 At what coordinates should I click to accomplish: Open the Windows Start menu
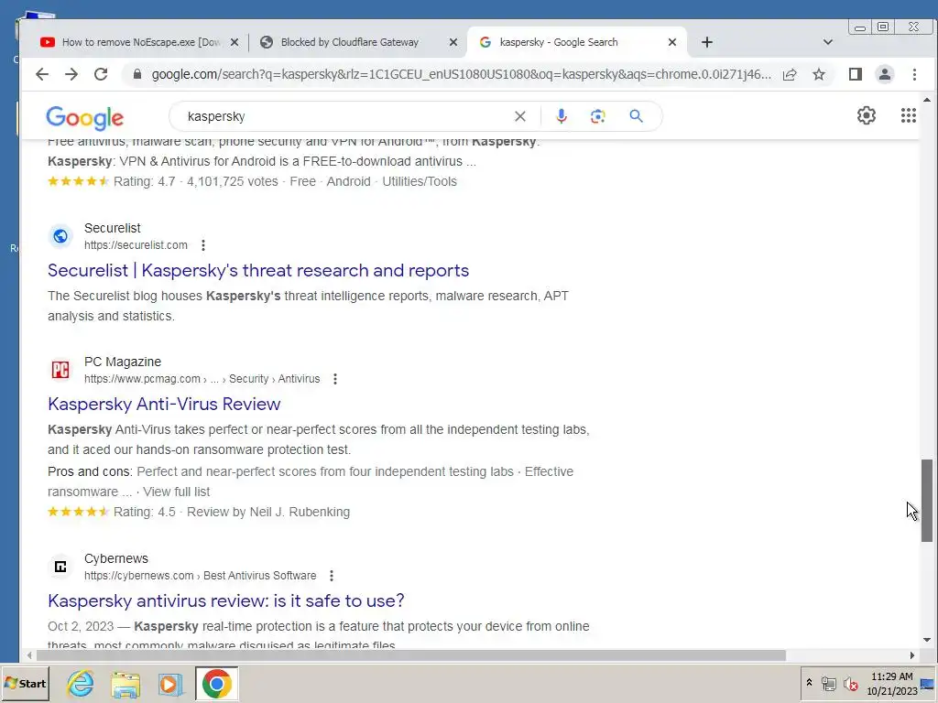click(25, 683)
